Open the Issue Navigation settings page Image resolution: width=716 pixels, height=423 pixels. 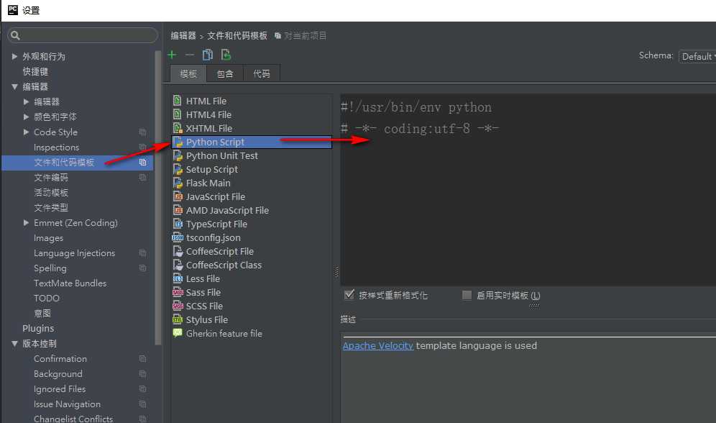[67, 404]
